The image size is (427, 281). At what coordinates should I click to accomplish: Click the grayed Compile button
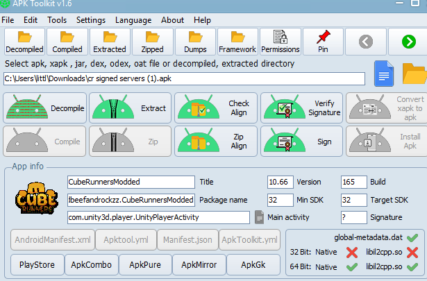click(x=44, y=141)
